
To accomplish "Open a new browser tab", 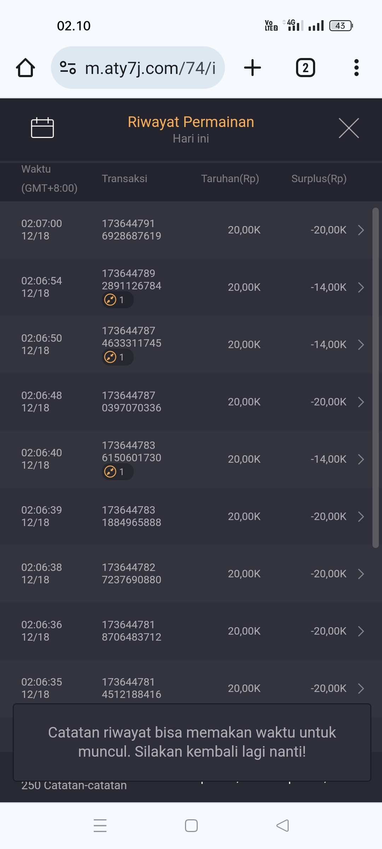I will pos(253,68).
